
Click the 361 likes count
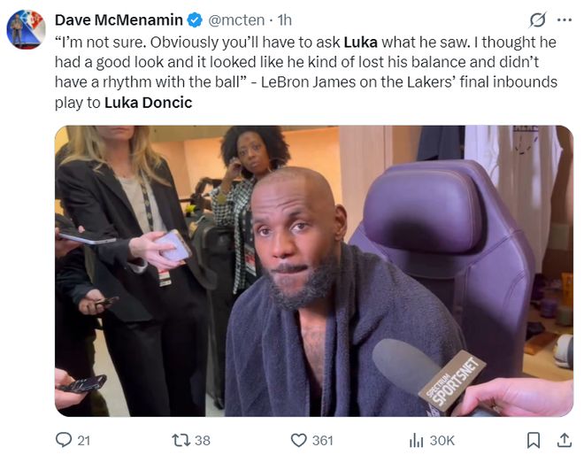(x=322, y=440)
